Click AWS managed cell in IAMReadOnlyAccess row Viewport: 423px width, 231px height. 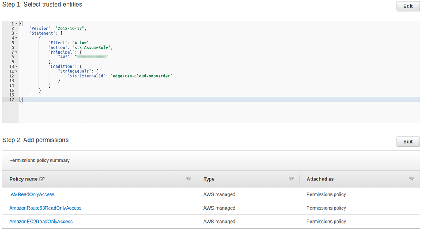pos(219,194)
